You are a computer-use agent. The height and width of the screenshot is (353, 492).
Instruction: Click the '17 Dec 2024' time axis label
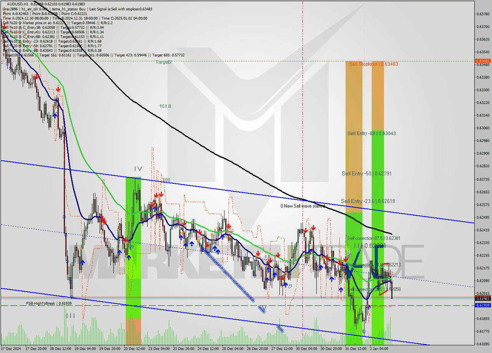tap(11, 349)
